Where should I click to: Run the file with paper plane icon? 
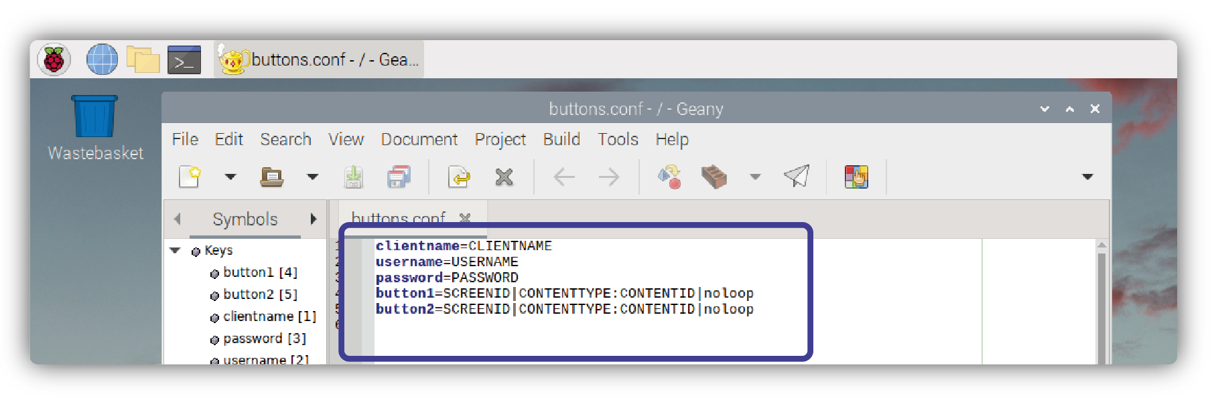coord(797,177)
